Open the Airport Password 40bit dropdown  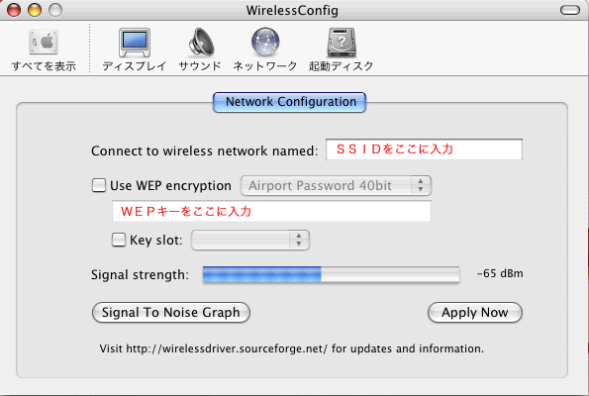[x=336, y=185]
